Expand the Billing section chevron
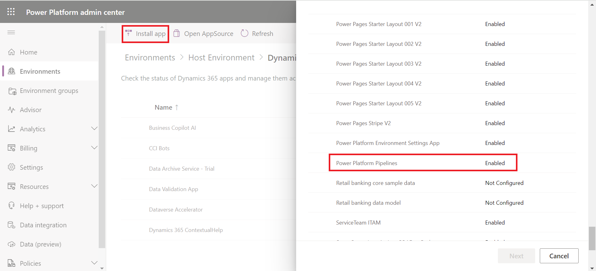The width and height of the screenshot is (596, 271). tap(94, 148)
